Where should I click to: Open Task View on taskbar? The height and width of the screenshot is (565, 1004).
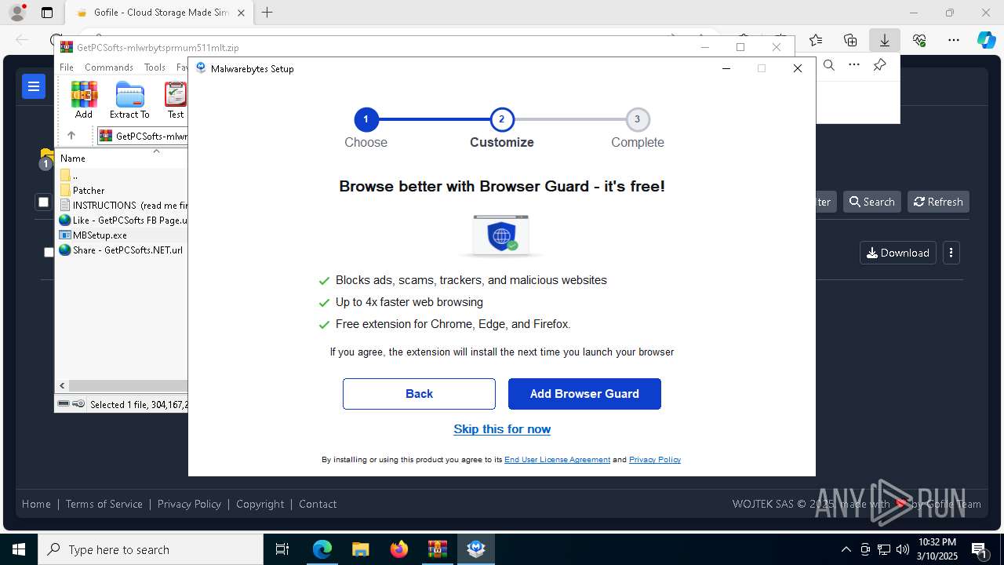pos(282,549)
